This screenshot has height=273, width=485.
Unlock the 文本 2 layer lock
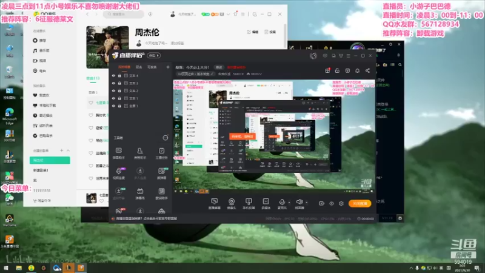tap(119, 90)
